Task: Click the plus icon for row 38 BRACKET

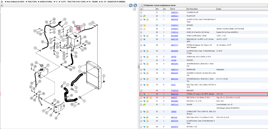Action: tap(141, 91)
